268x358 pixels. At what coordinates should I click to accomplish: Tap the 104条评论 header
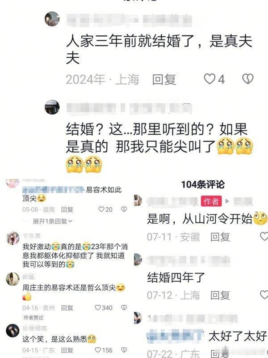point(203,184)
